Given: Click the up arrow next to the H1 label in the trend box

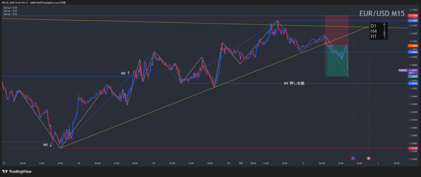Looking at the screenshot, I should (x=384, y=36).
